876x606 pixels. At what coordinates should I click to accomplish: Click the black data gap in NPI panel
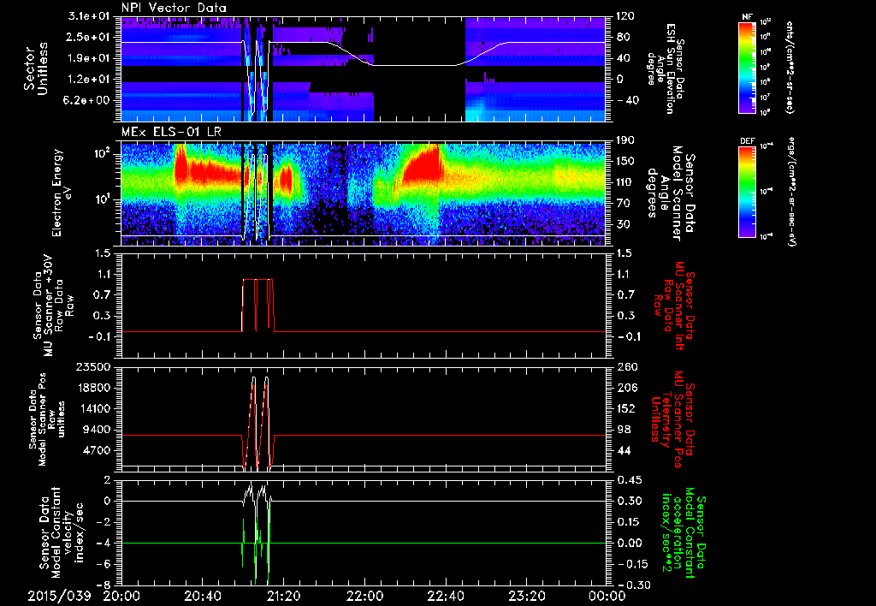click(419, 68)
